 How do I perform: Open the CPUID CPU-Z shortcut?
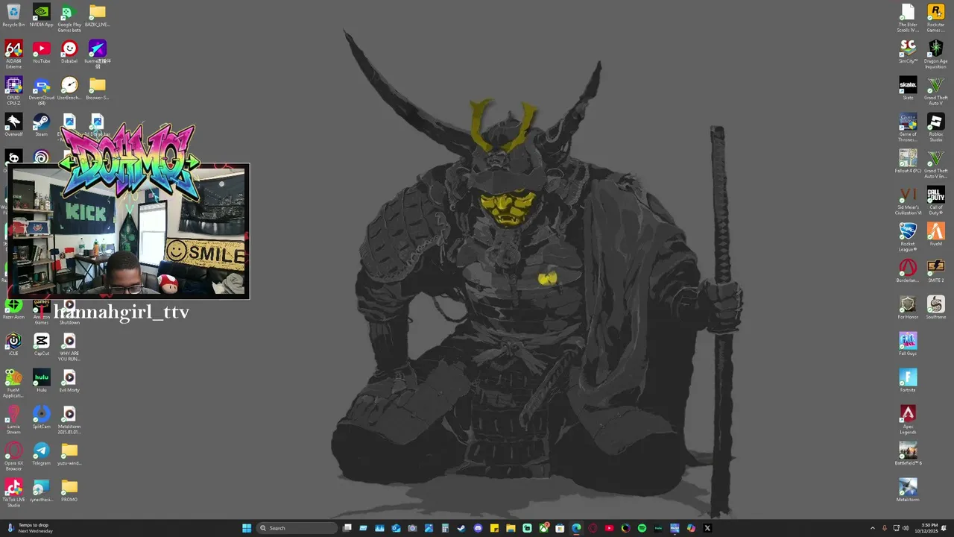point(13,91)
